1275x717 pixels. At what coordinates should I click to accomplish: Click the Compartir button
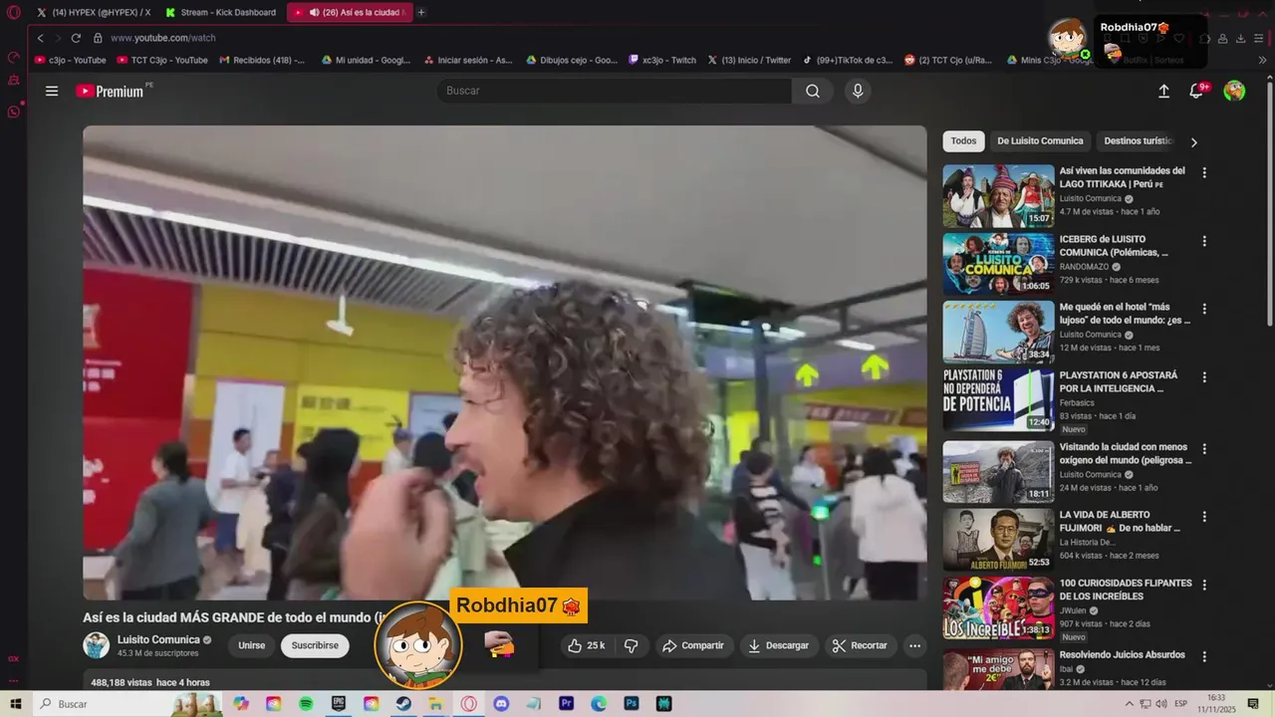point(693,645)
